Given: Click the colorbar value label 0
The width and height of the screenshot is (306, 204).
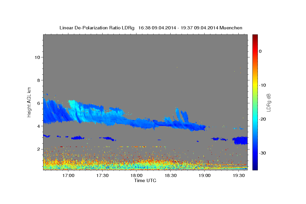Looking at the screenshot, I should [260, 51].
